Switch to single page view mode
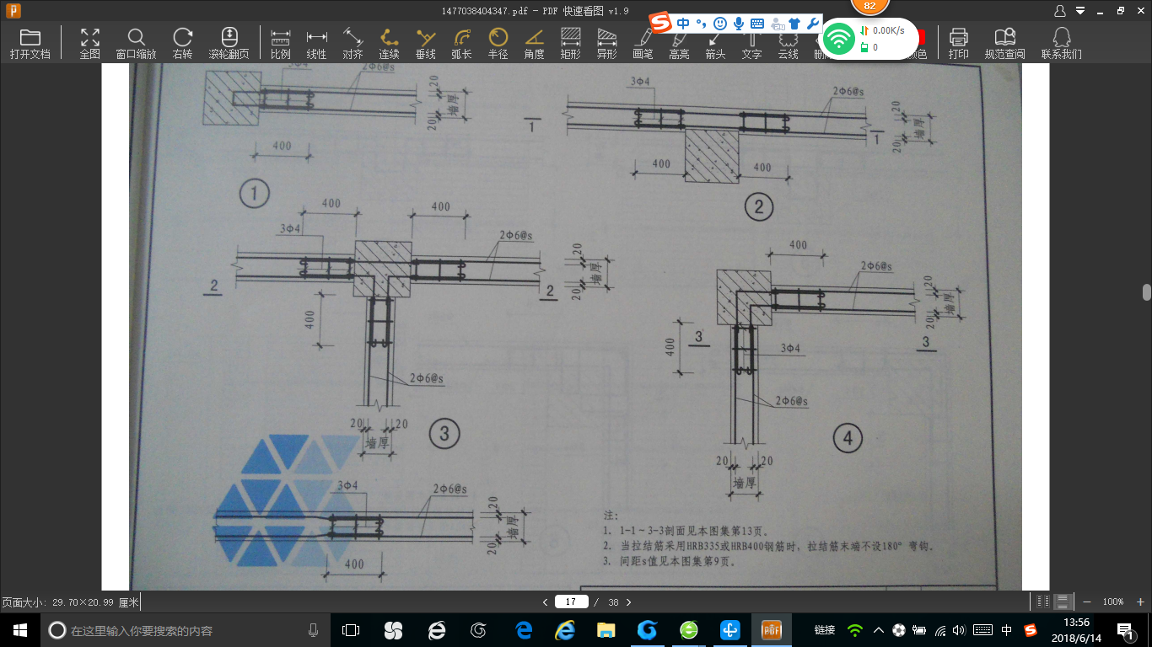 pyautogui.click(x=1043, y=602)
